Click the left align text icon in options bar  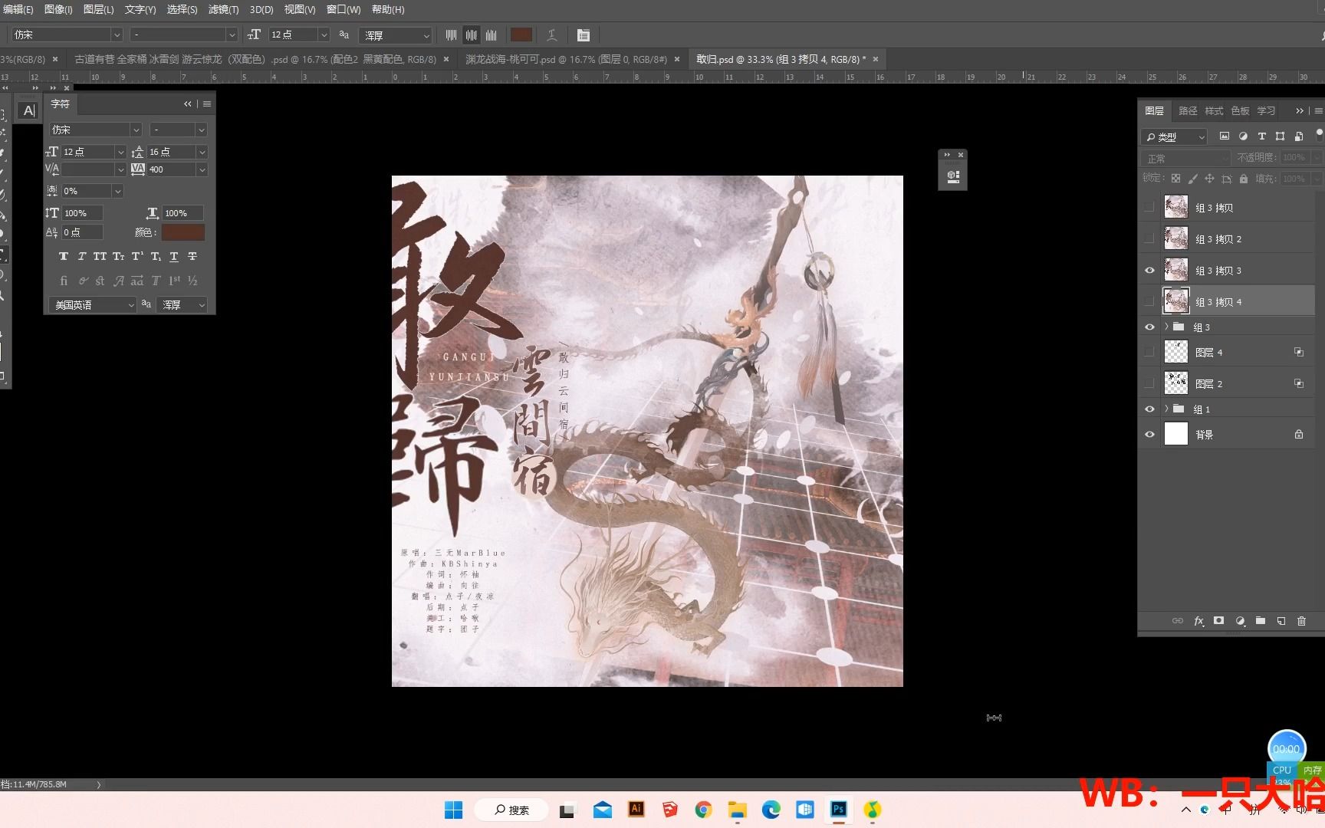pyautogui.click(x=451, y=35)
